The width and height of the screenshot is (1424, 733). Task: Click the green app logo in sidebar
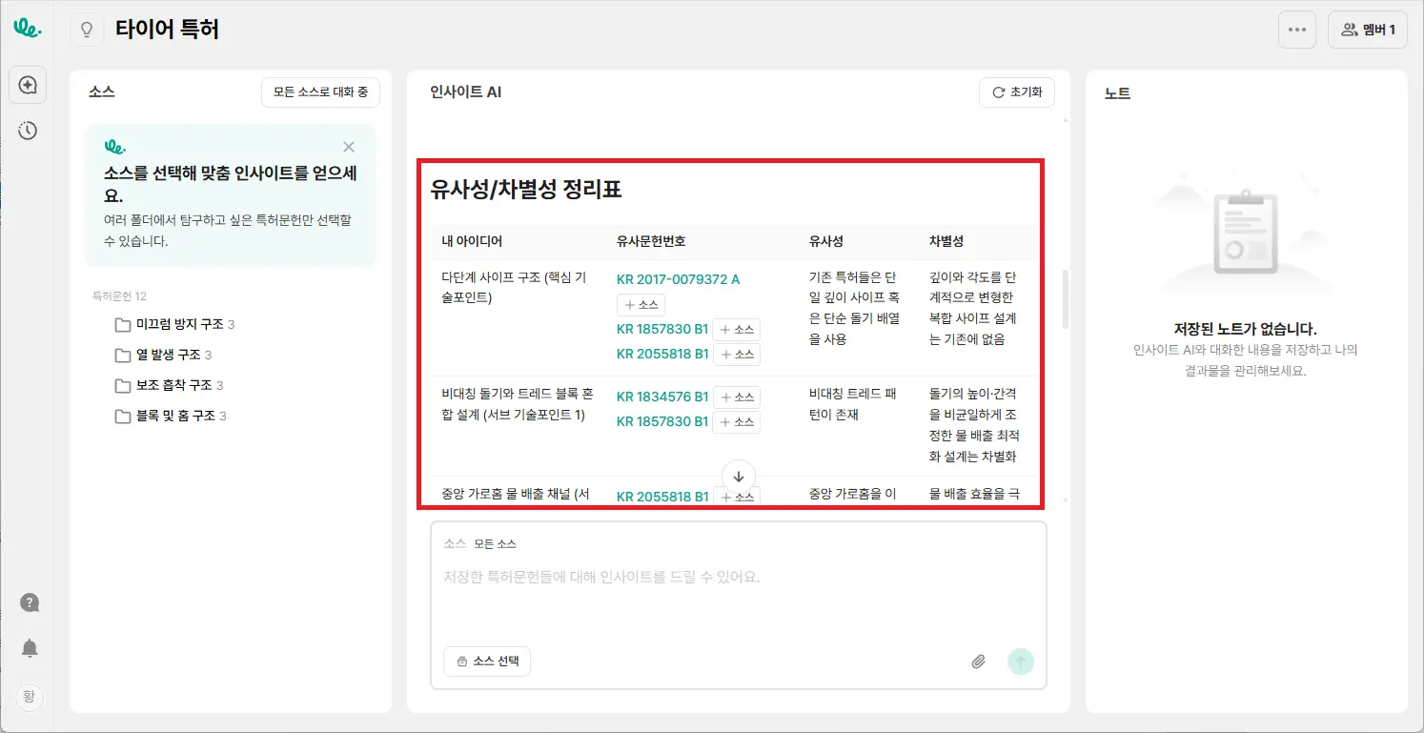click(28, 29)
